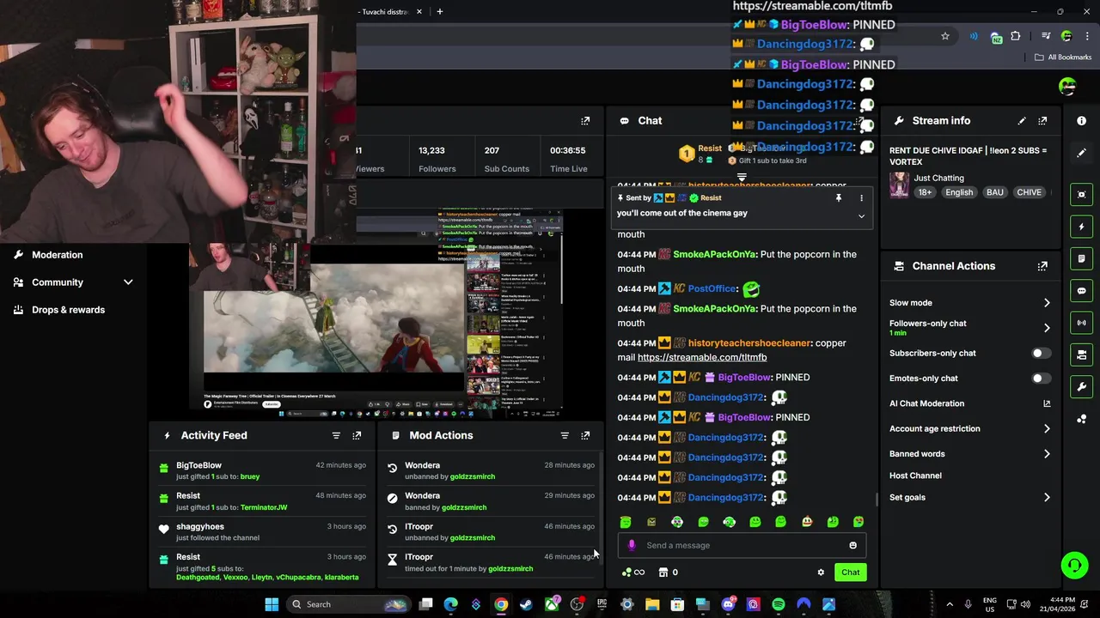Toggle Subscribers-only chat switch
Viewport: 1100px width, 618px height.
1041,354
